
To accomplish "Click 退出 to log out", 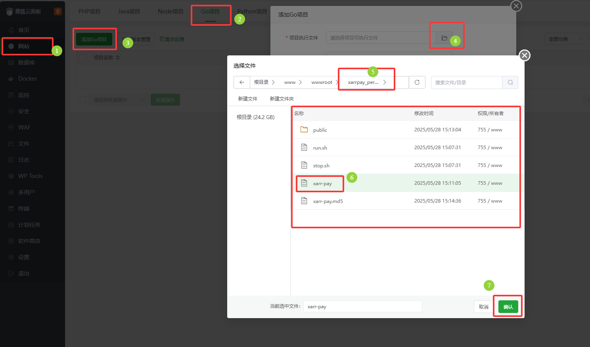I will pos(24,273).
